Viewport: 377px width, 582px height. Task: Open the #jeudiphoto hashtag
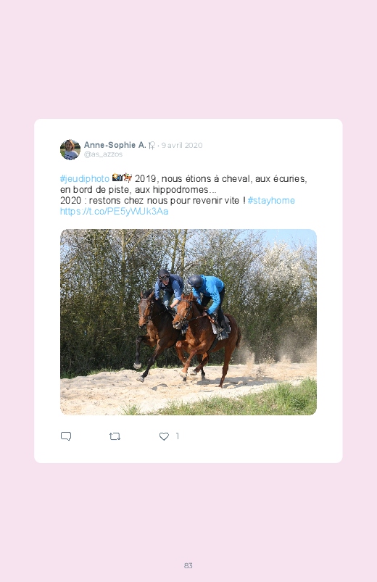tap(85, 179)
